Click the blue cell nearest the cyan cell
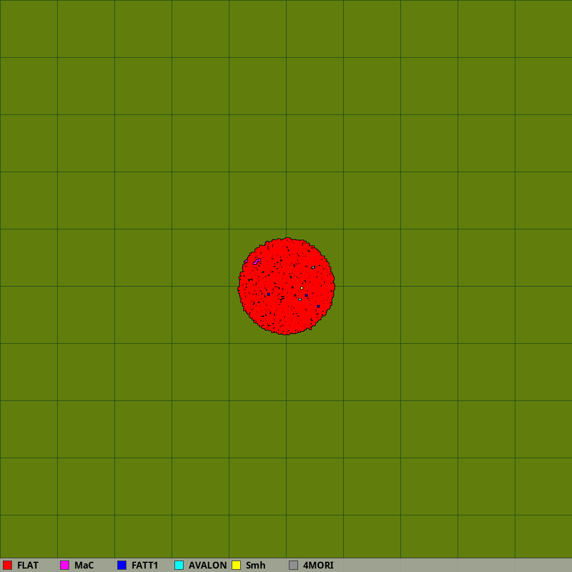Viewport: 572px width, 572px height. [306, 295]
